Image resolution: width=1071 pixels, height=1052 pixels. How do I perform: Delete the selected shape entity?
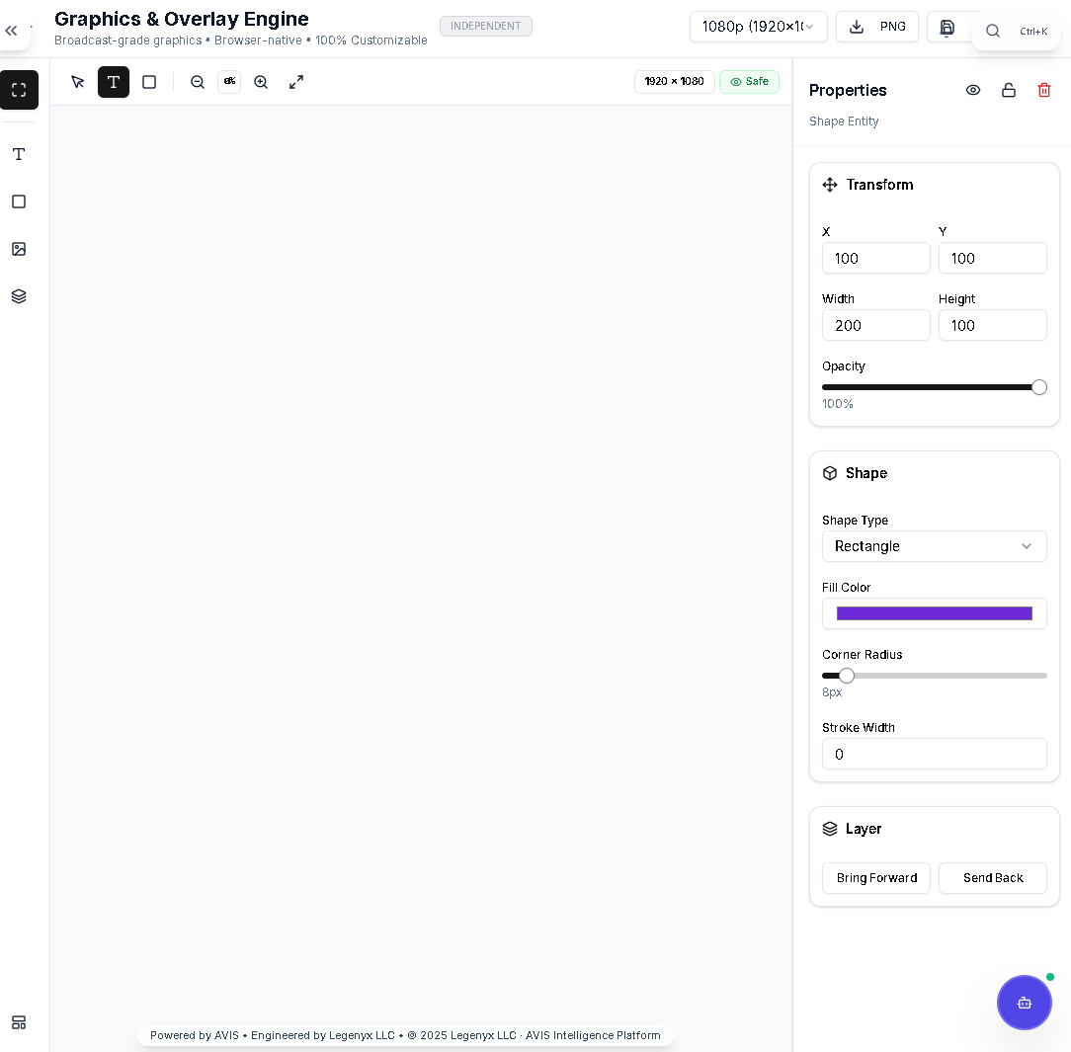[1044, 90]
